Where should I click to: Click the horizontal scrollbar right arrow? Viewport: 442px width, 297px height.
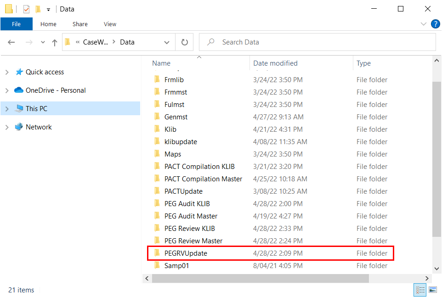coord(427,279)
